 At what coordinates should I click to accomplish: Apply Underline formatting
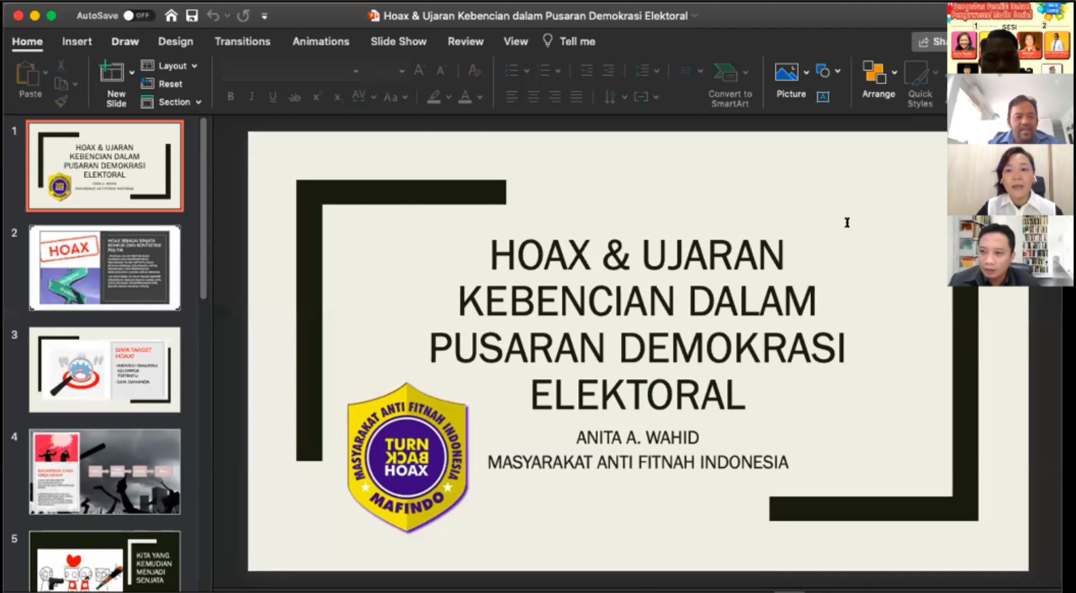(x=272, y=97)
